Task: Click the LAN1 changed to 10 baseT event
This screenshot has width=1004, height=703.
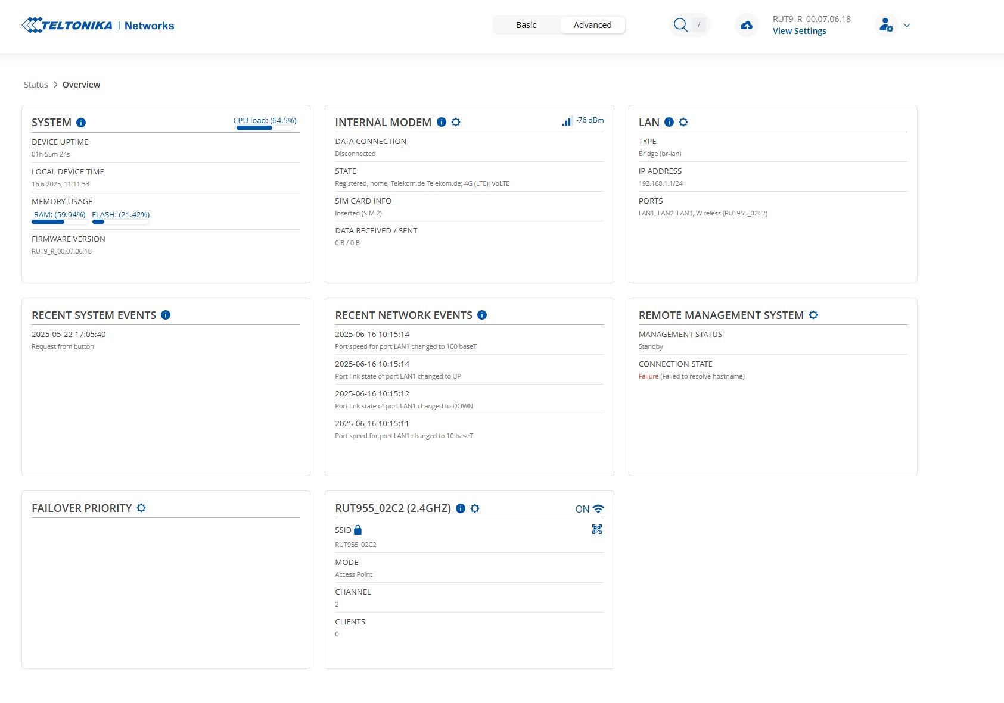Action: pos(404,436)
